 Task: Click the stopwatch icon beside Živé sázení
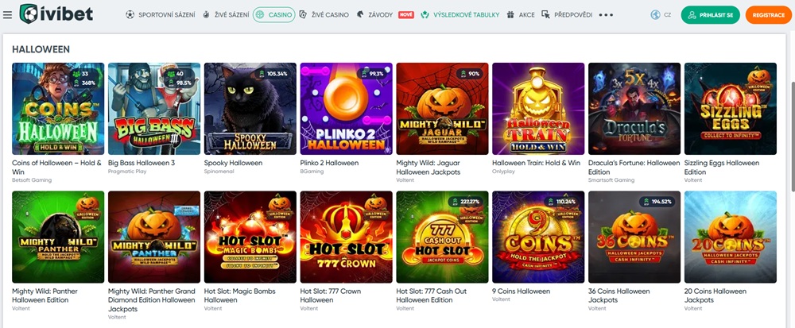(206, 14)
